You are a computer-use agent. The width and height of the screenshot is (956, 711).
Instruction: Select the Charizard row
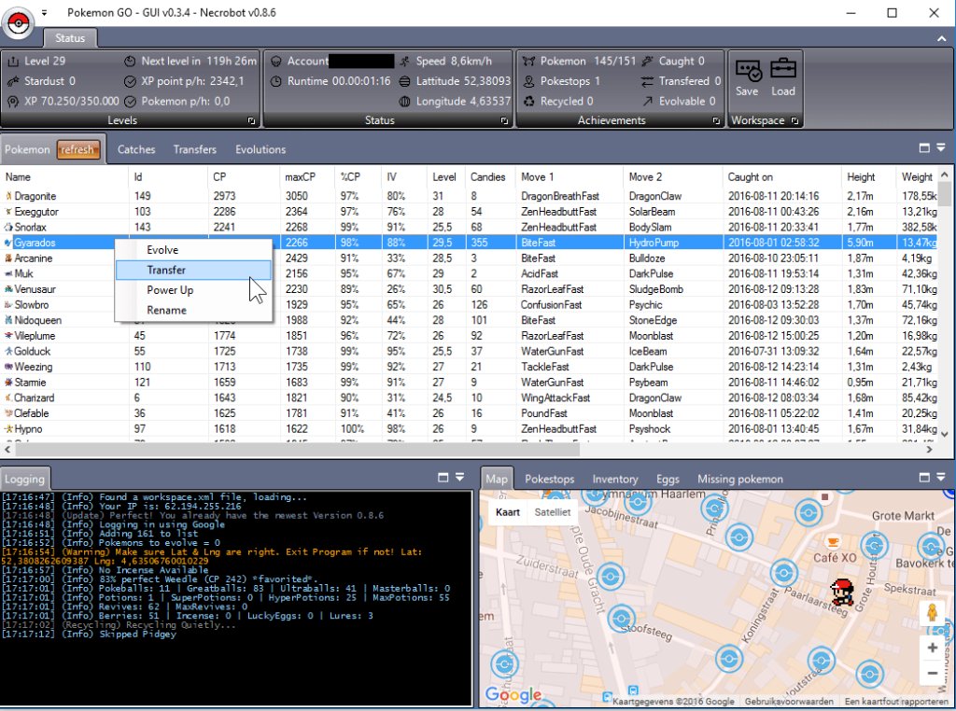click(x=470, y=397)
